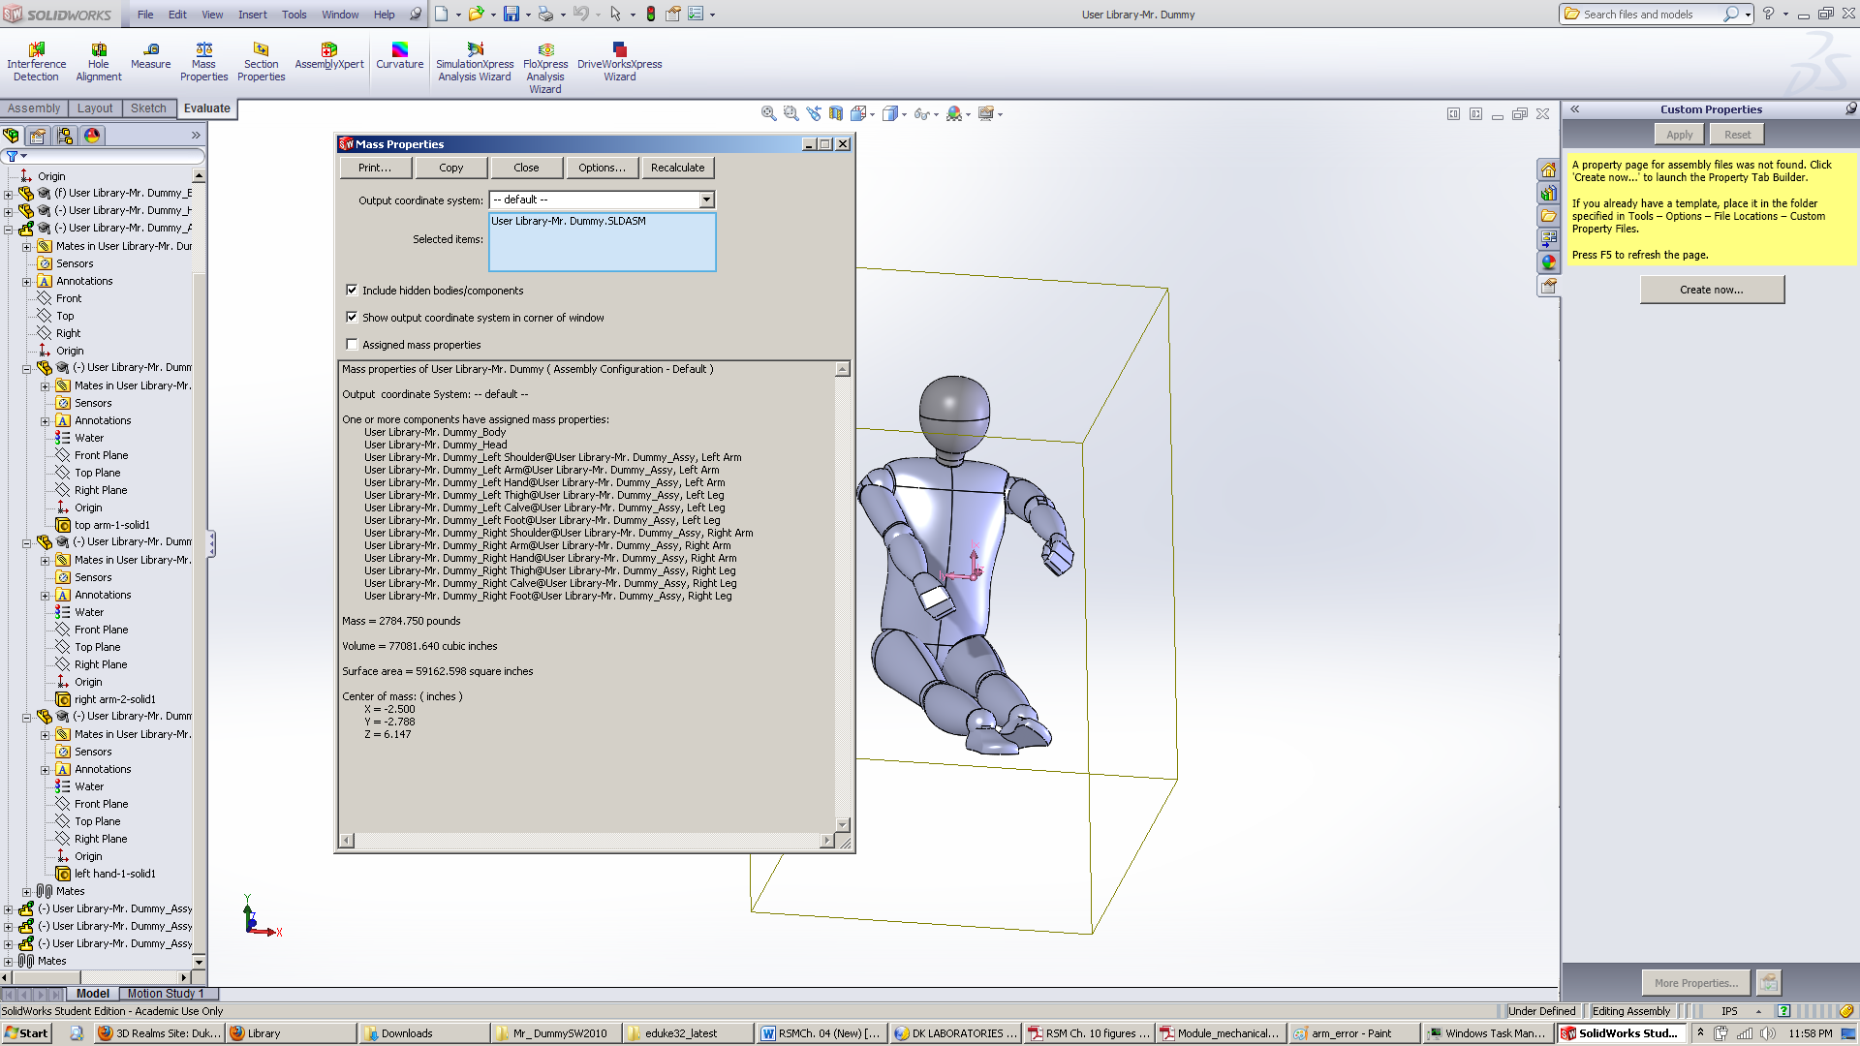Open Output coordinate system dropdown

point(706,200)
